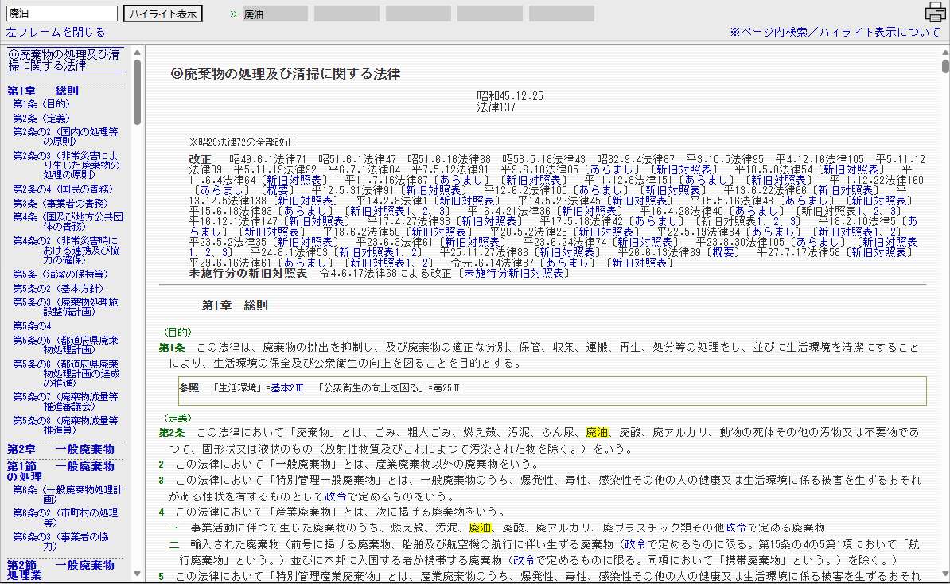This screenshot has width=950, height=584.
Task: Open 新旧対照表 link after 平14.2.8法律1
Action: coord(466,201)
